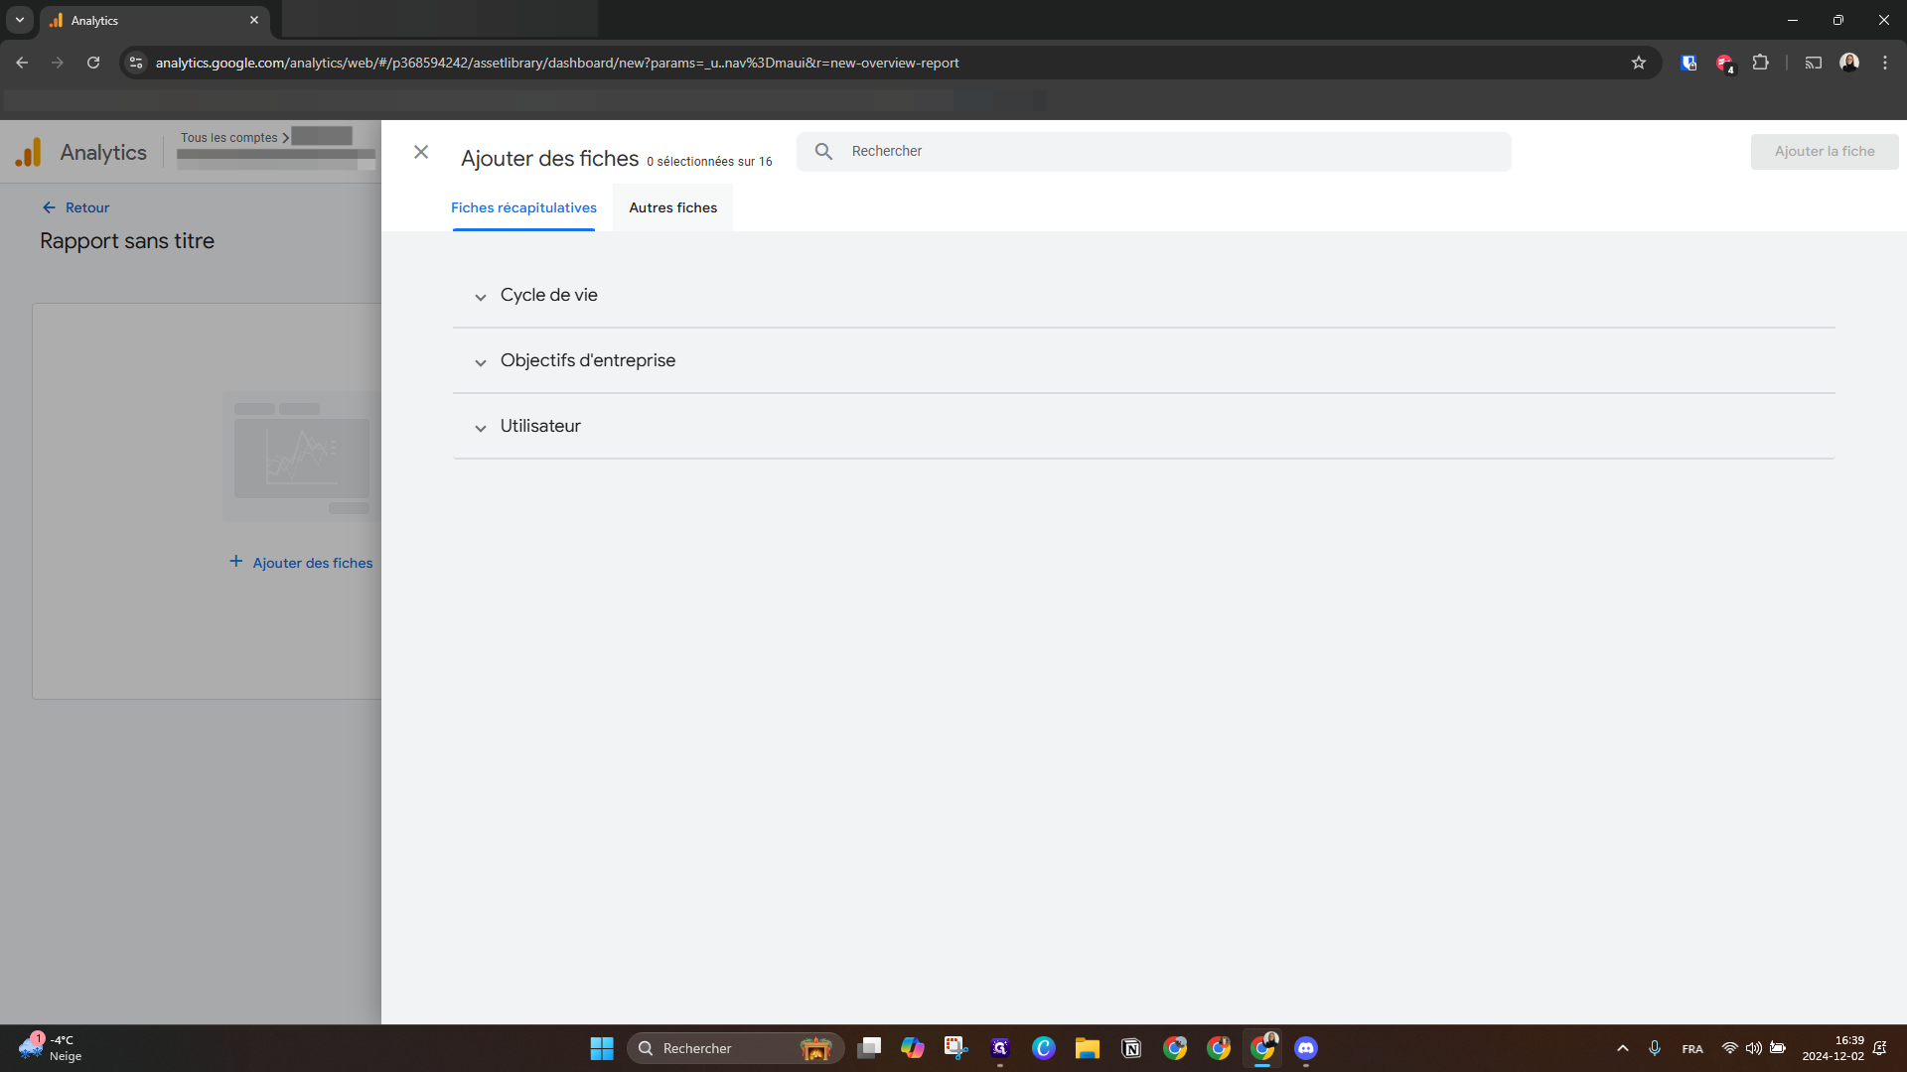Click the search magnifier icon
1907x1072 pixels.
(x=823, y=151)
